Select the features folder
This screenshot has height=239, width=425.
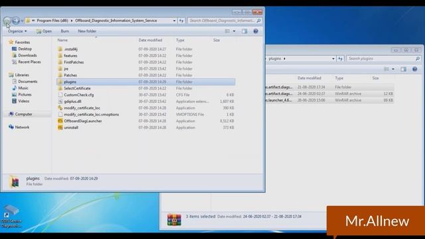tap(70, 56)
